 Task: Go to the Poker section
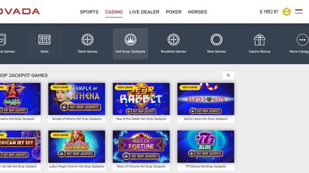pos(174,12)
